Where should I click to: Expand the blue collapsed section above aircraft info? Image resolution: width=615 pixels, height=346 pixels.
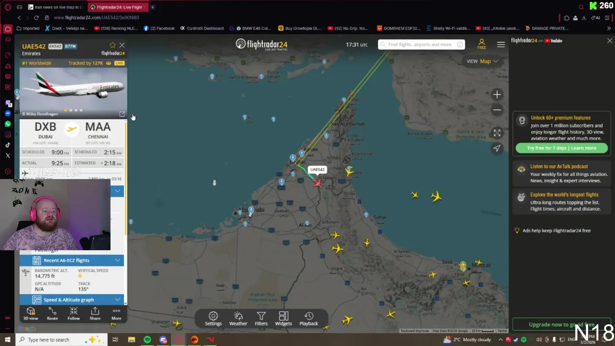[117, 191]
